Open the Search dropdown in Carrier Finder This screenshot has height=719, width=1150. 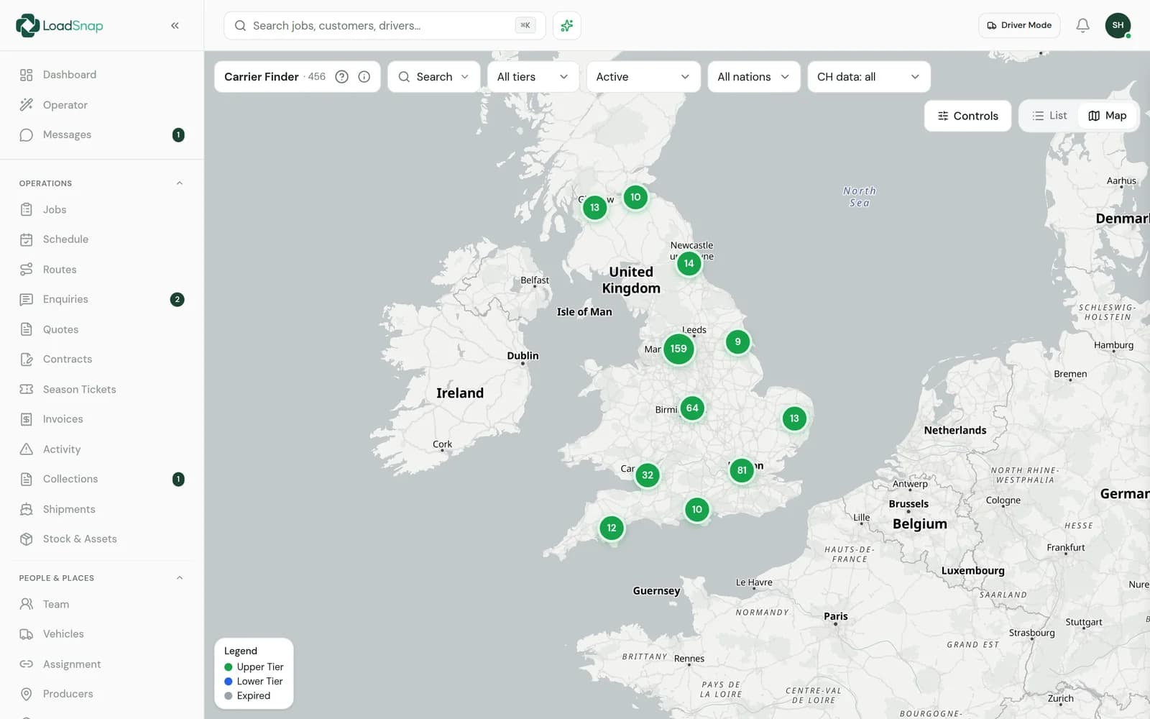(433, 77)
